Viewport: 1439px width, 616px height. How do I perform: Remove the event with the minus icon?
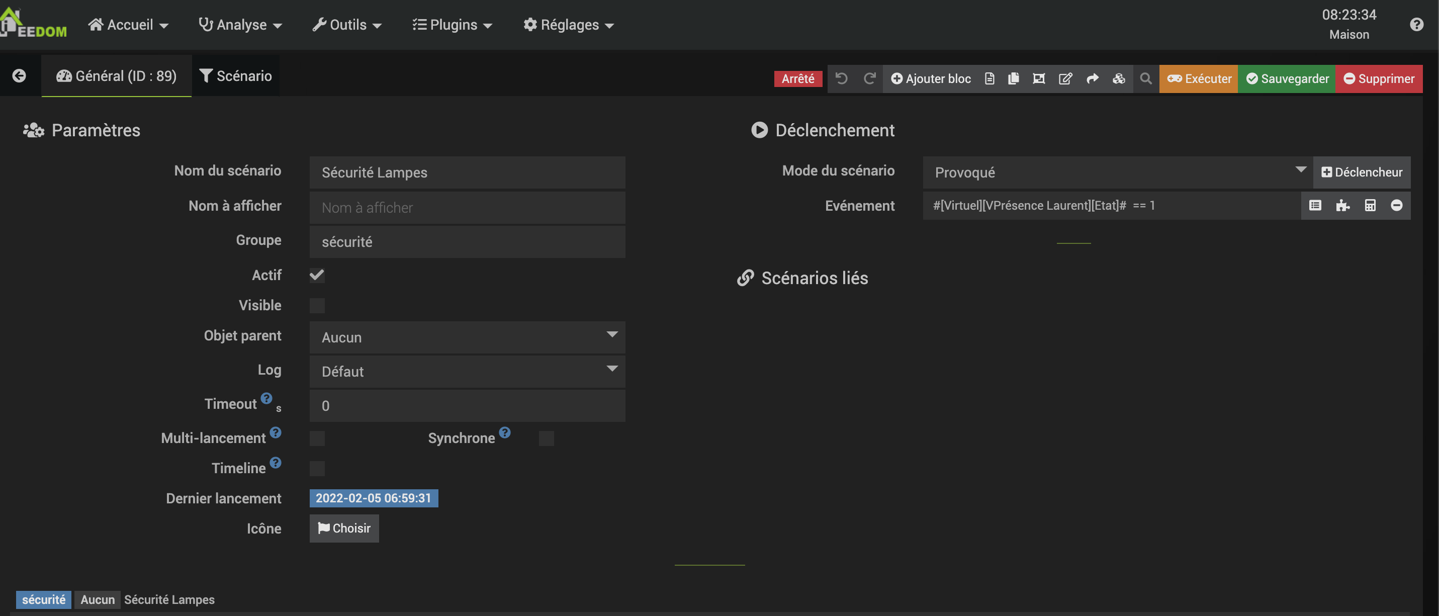pyautogui.click(x=1396, y=206)
